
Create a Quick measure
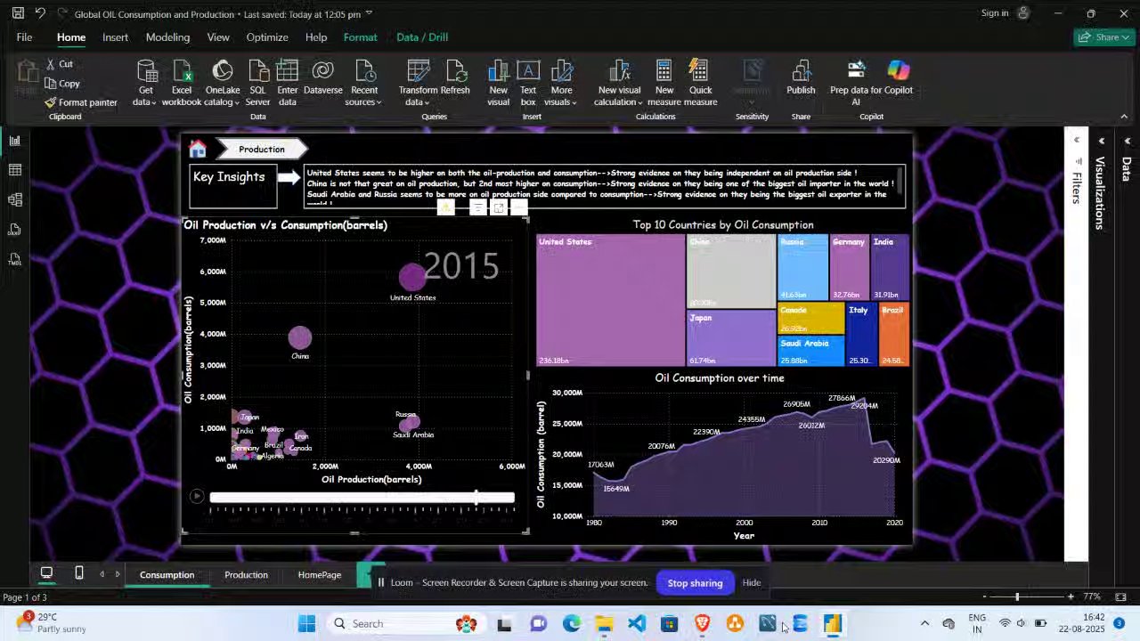700,83
